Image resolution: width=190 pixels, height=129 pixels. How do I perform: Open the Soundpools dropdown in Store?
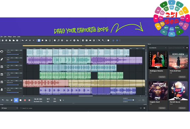pos(158,48)
